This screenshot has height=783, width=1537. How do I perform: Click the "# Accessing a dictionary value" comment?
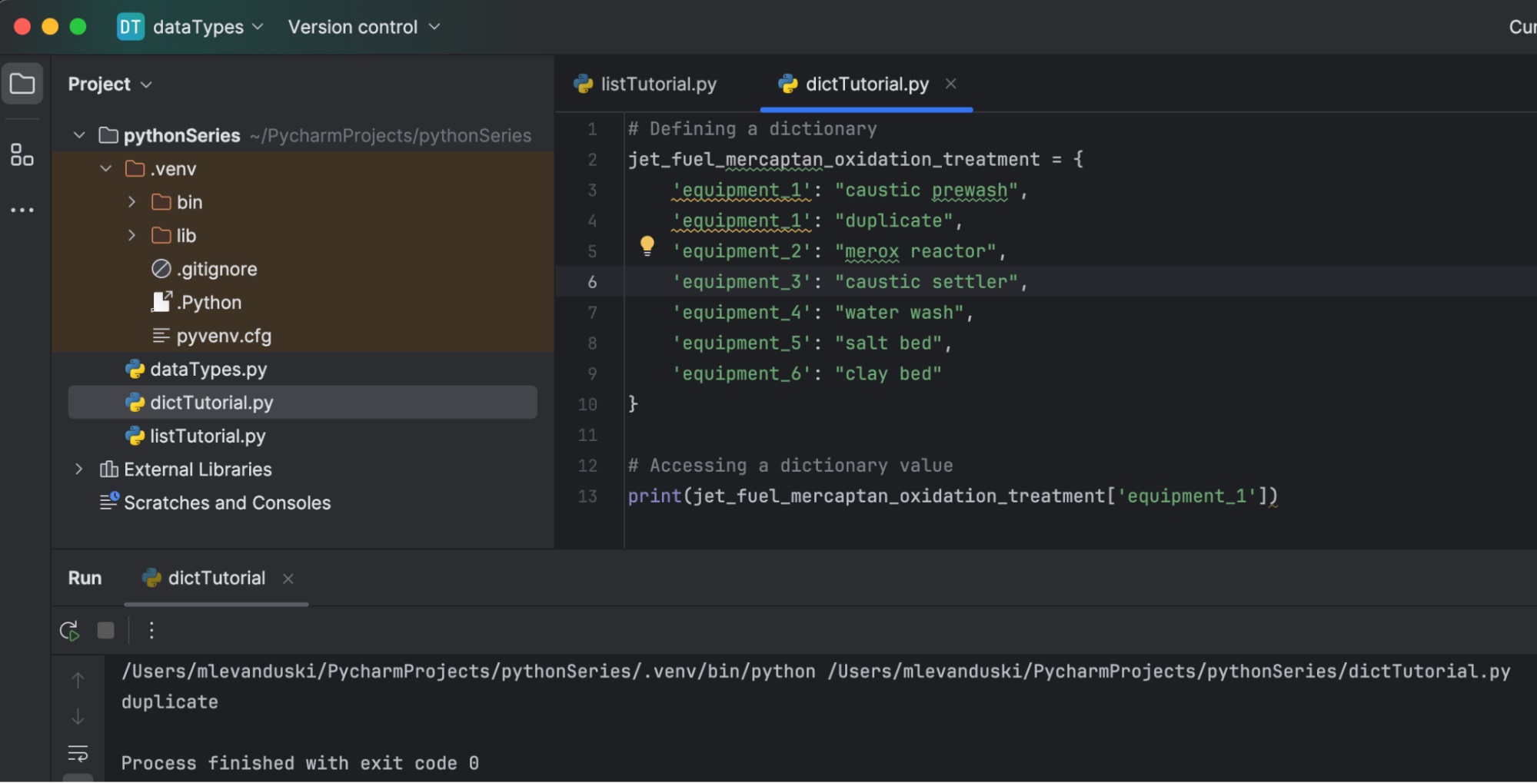(x=790, y=466)
